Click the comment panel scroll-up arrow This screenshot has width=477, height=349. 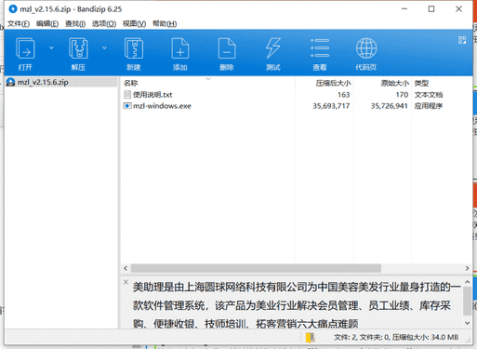pos(468,282)
